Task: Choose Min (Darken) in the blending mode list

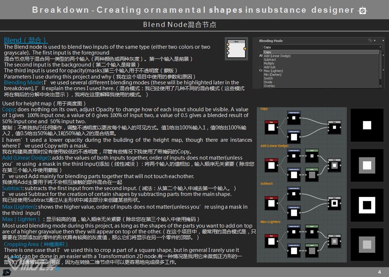Action: pyautogui.click(x=321, y=75)
